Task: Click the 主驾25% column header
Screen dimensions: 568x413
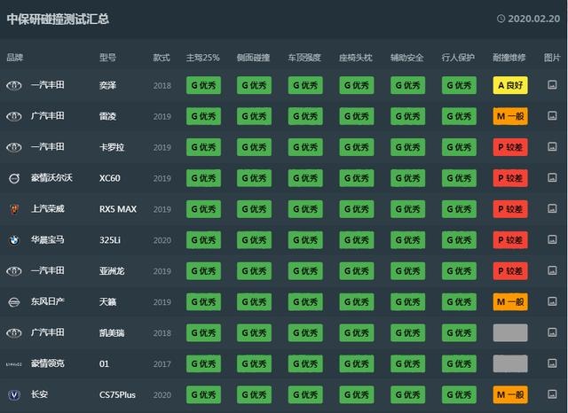Action: (202, 58)
